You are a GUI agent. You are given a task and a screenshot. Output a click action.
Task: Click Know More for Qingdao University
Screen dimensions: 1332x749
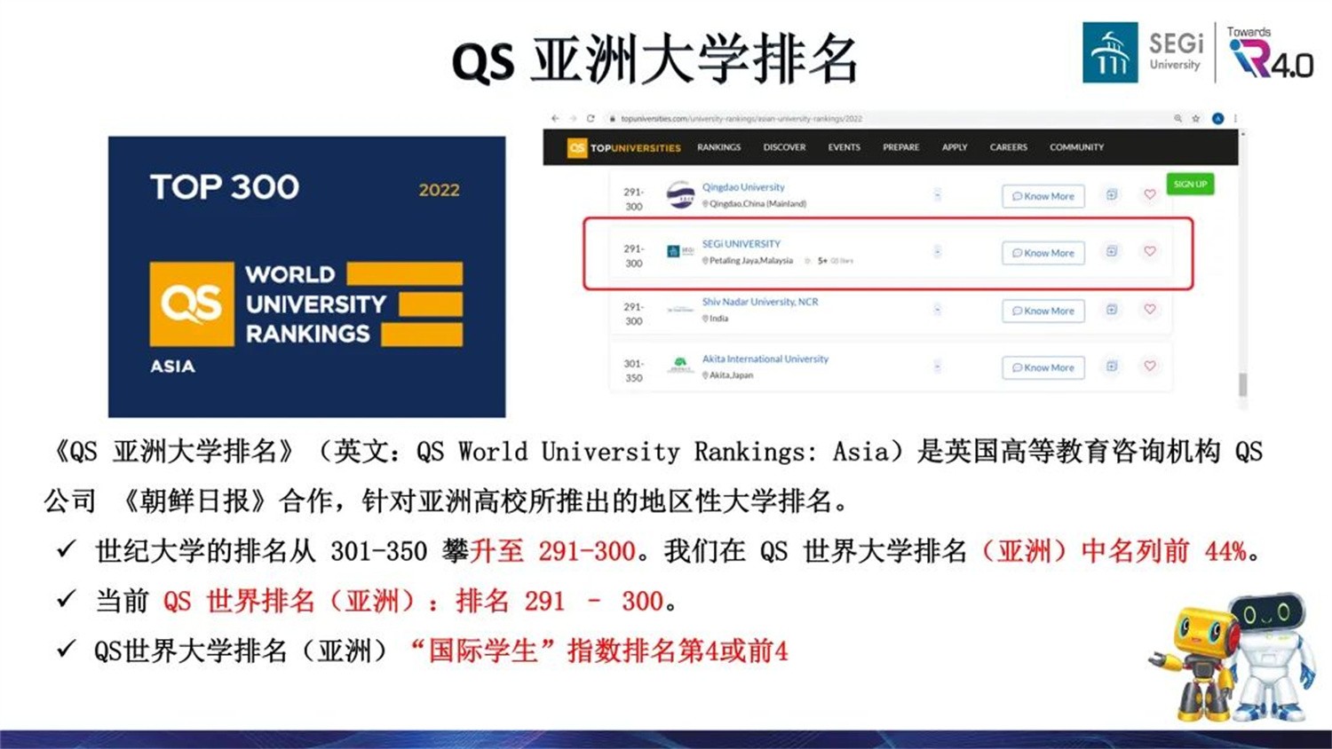tap(1043, 196)
